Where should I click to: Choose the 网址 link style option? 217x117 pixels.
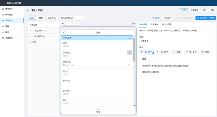(x=205, y=52)
